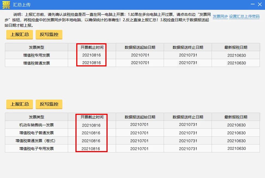Viewport: 265px width, 178px height.
Task: Click the upper 上报汇总 button
Action: pos(19,35)
